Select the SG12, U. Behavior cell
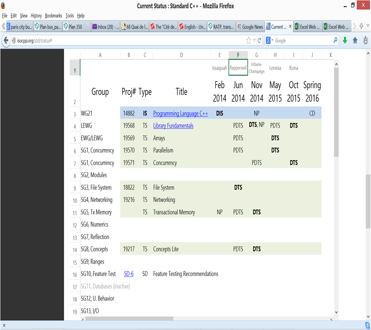The height and width of the screenshot is (330, 371). (x=100, y=298)
